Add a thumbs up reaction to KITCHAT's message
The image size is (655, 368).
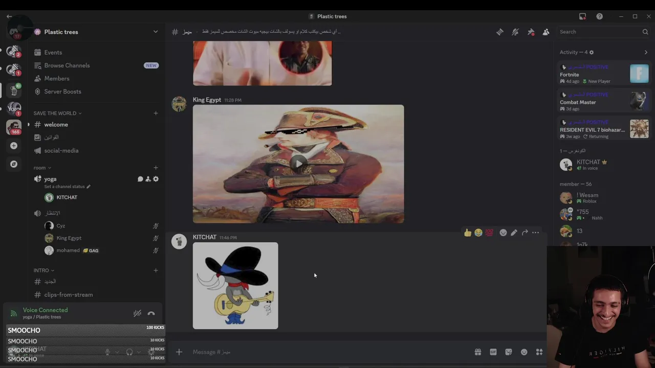coord(468,233)
